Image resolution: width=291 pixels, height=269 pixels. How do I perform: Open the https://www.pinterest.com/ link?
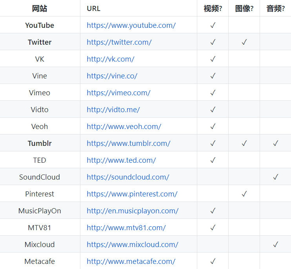[x=132, y=194]
